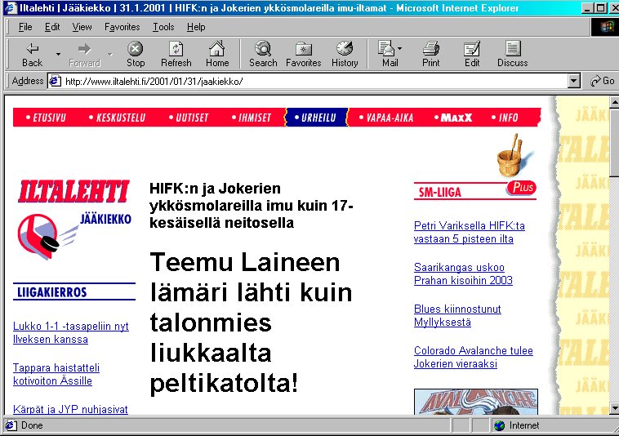Open the Mail button dropdown arrow

pyautogui.click(x=400, y=48)
